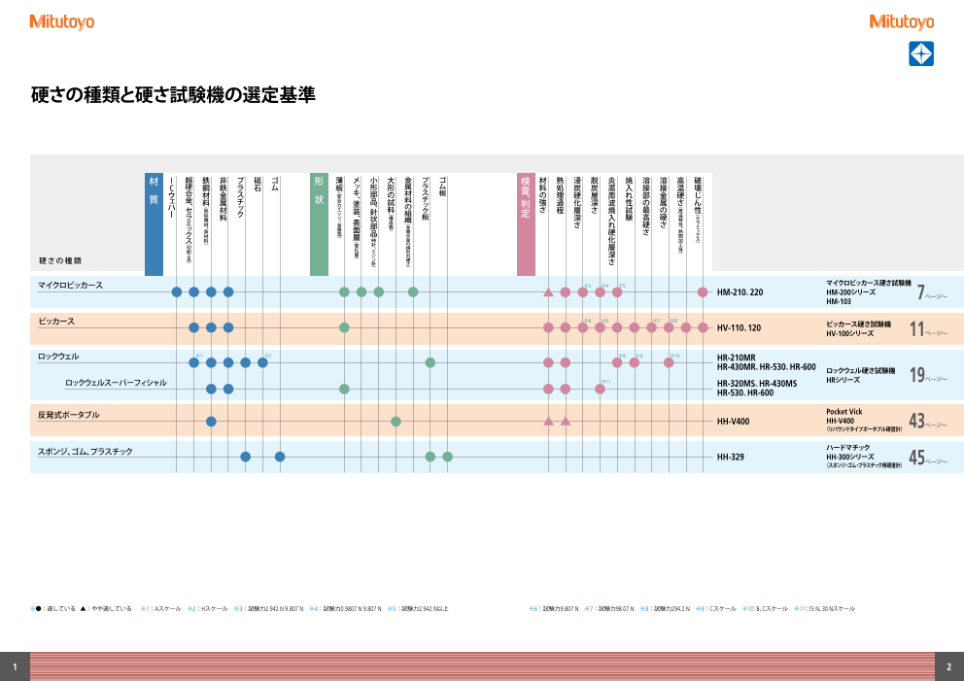Select the ICウェハー column heading
964x681 pixels.
[172, 198]
